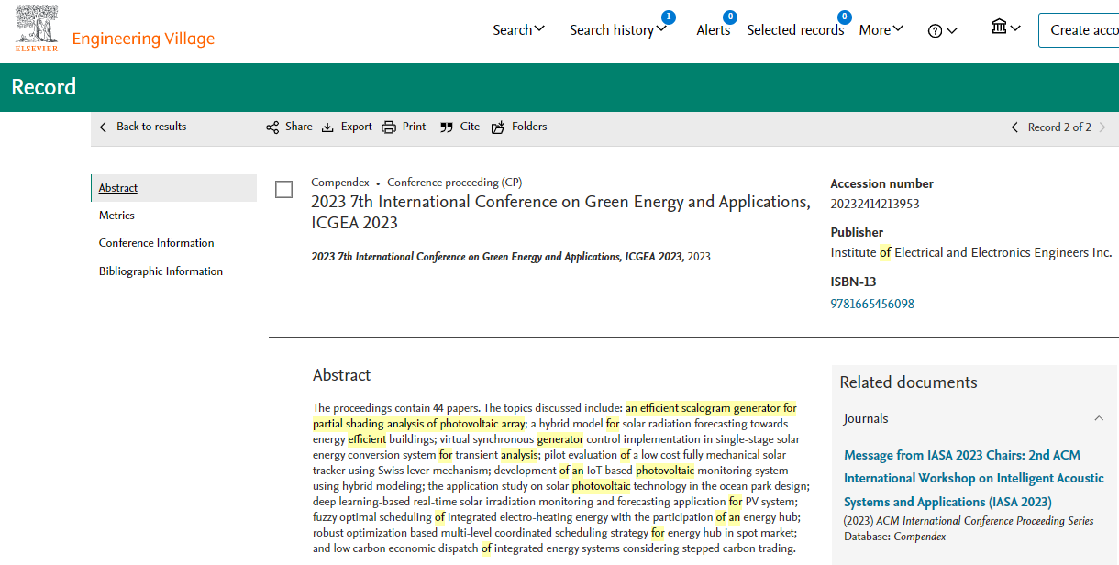Image resolution: width=1119 pixels, height=565 pixels.
Task: Click the Search history notification badge
Action: pyautogui.click(x=668, y=17)
